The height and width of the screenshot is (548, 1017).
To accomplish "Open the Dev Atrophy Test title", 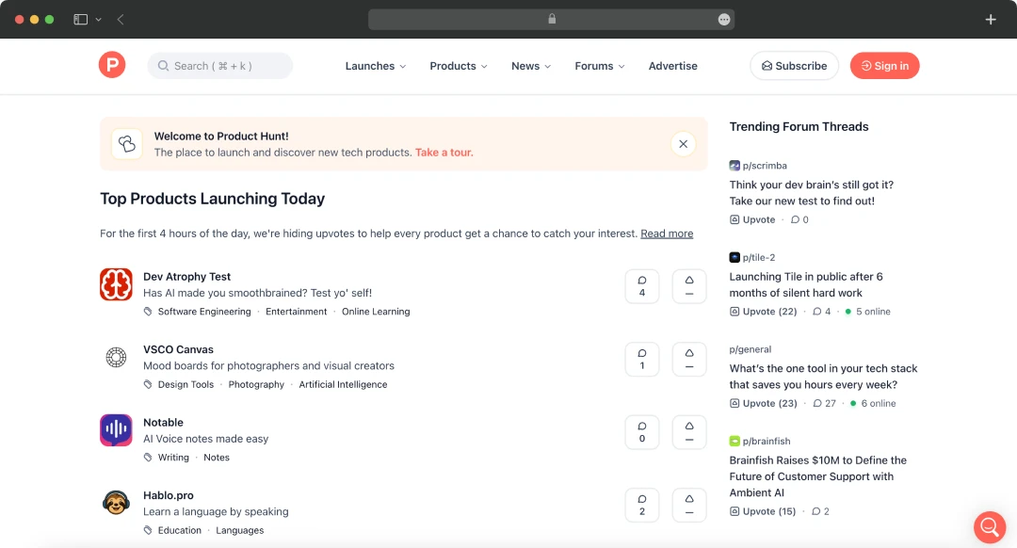I will coord(186,276).
